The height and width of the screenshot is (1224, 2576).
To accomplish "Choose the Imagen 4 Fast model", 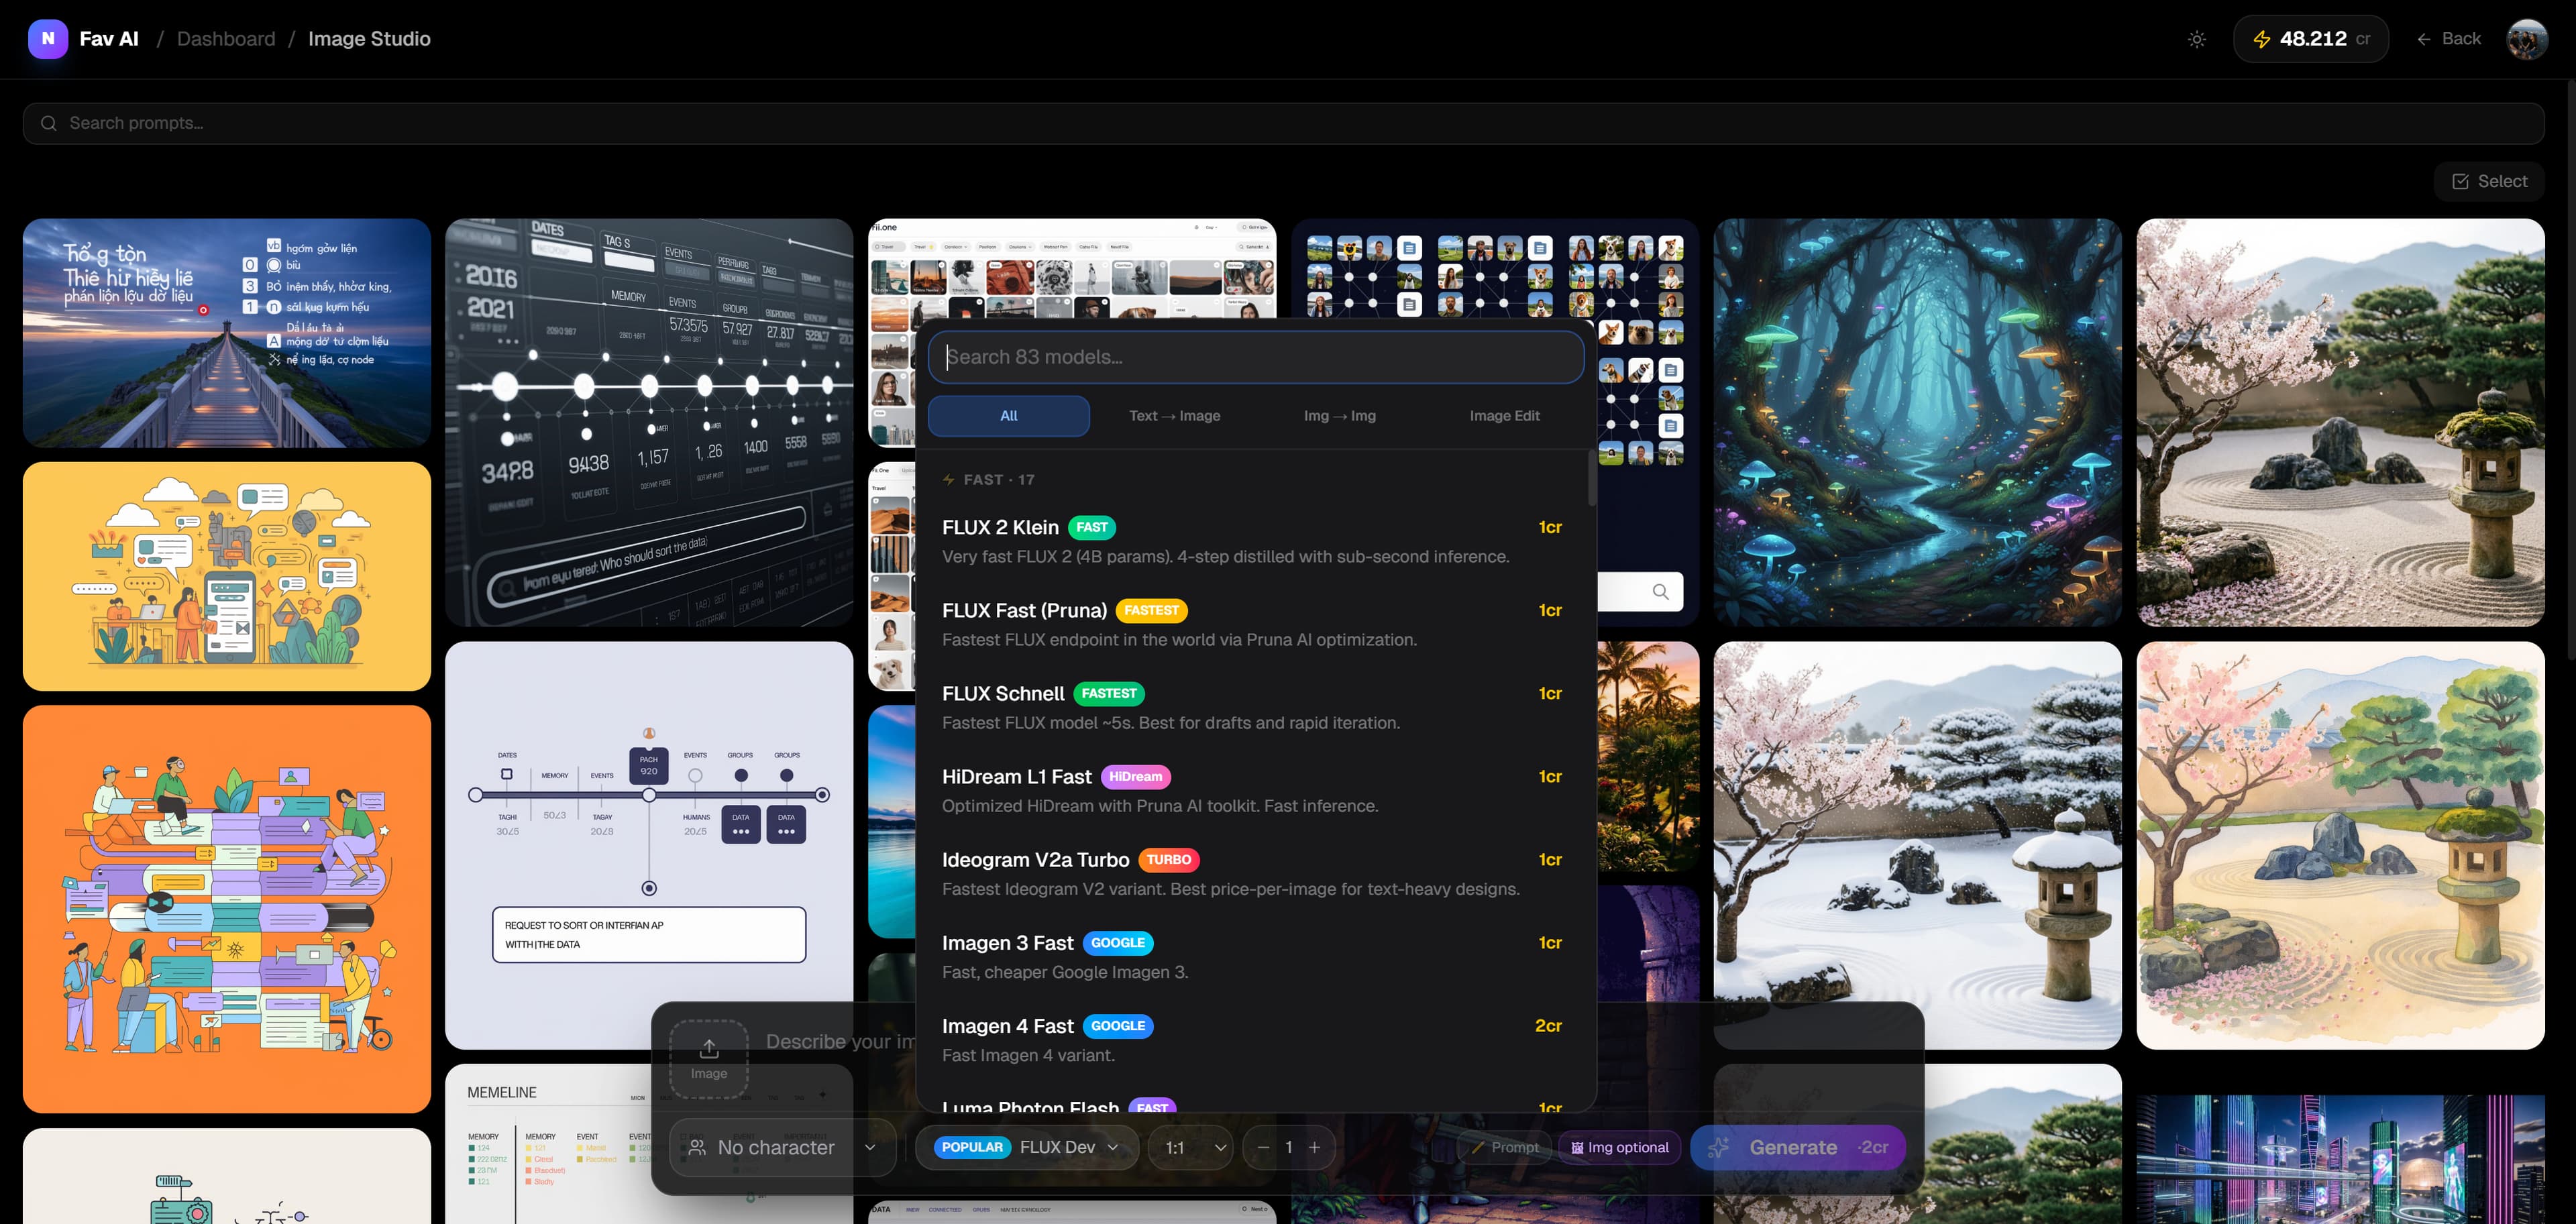I will (1251, 1039).
